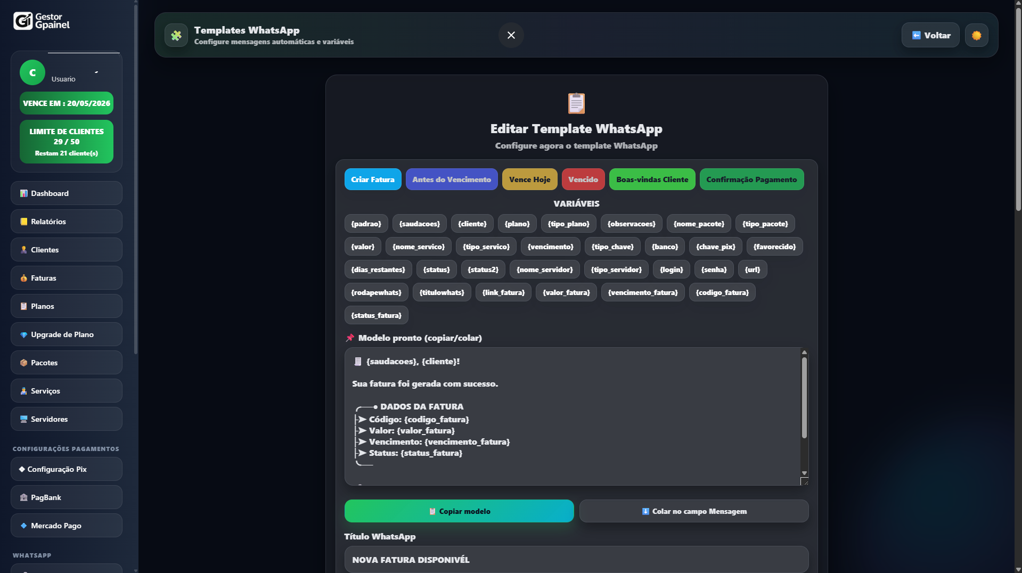The width and height of the screenshot is (1022, 573).
Task: Select the Pacotes package icon
Action: 23,363
